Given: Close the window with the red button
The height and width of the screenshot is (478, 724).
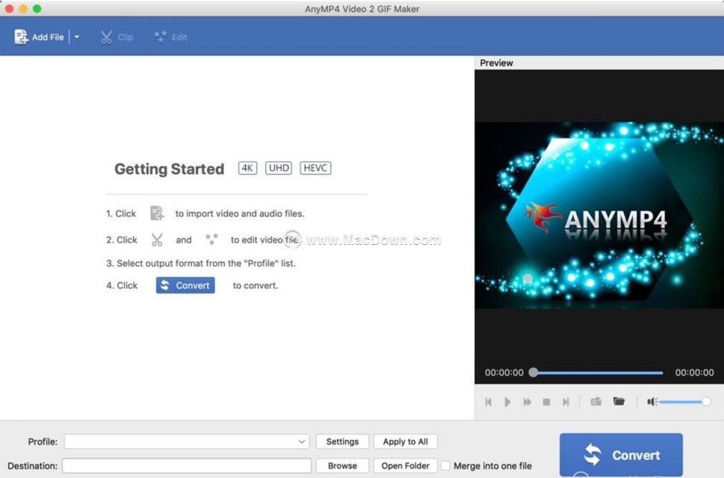Looking at the screenshot, I should [x=9, y=8].
